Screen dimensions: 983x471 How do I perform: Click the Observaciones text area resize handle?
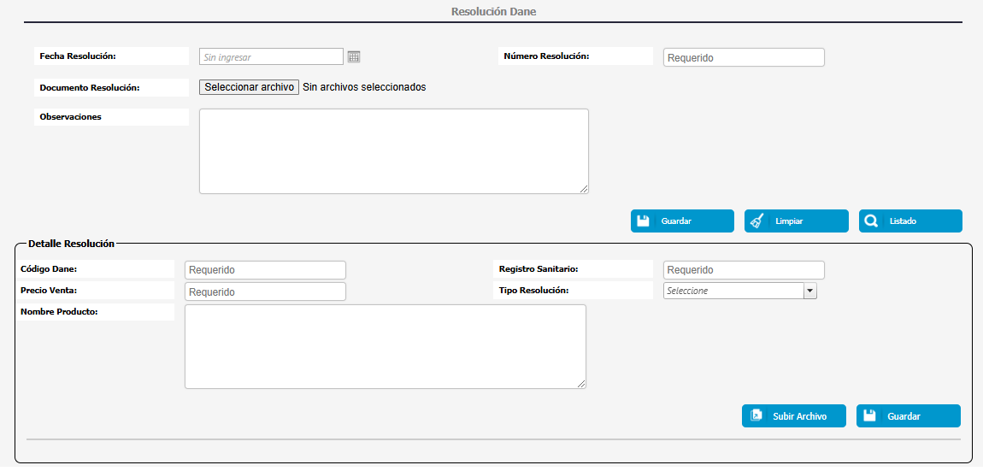click(x=585, y=190)
